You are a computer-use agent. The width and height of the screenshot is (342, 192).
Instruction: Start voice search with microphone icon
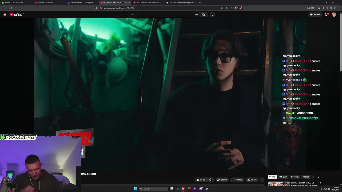click(212, 15)
